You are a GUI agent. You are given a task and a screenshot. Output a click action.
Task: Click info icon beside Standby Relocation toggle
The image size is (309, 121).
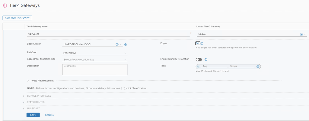[x=206, y=60]
